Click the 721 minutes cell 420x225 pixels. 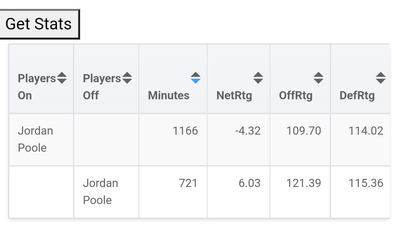tap(188, 183)
